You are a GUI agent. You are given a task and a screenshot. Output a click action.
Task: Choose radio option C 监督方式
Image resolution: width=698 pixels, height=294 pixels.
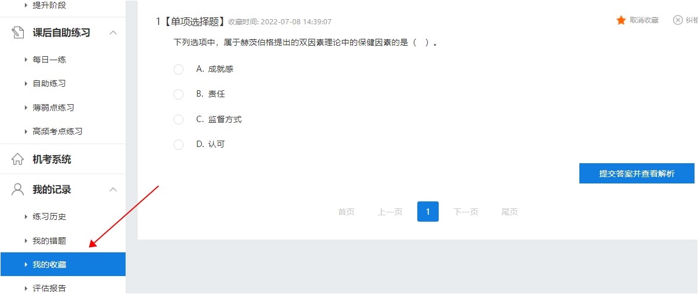pyautogui.click(x=178, y=119)
